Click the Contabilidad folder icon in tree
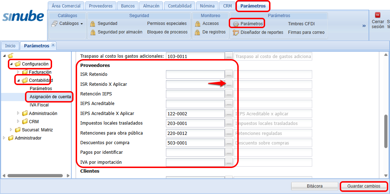This screenshot has height=194, width=390. 25,80
